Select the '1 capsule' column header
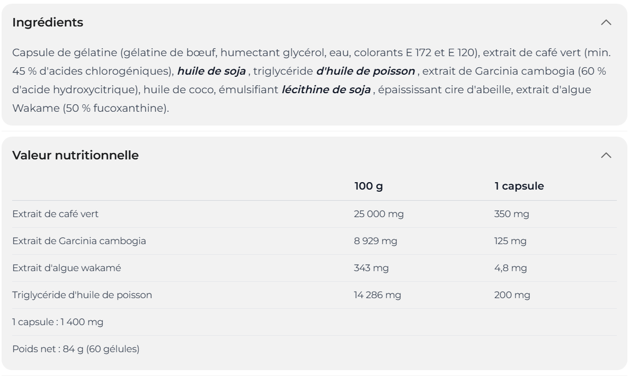 [x=519, y=186]
